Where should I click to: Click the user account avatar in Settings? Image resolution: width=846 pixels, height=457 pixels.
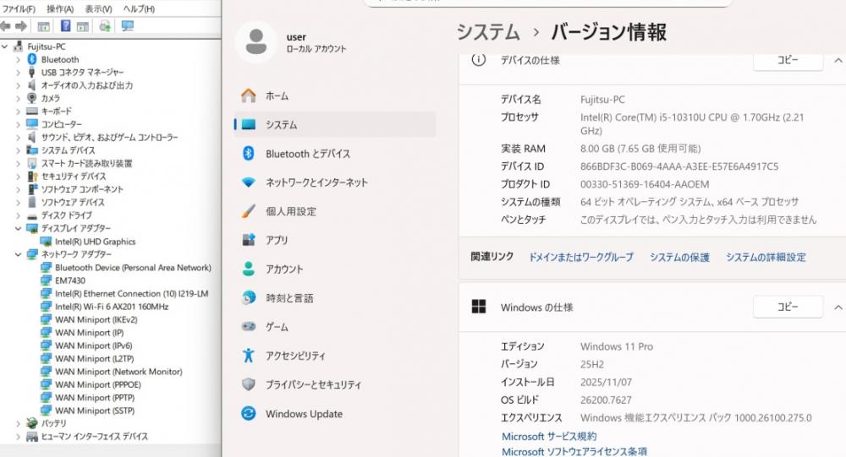[x=255, y=42]
